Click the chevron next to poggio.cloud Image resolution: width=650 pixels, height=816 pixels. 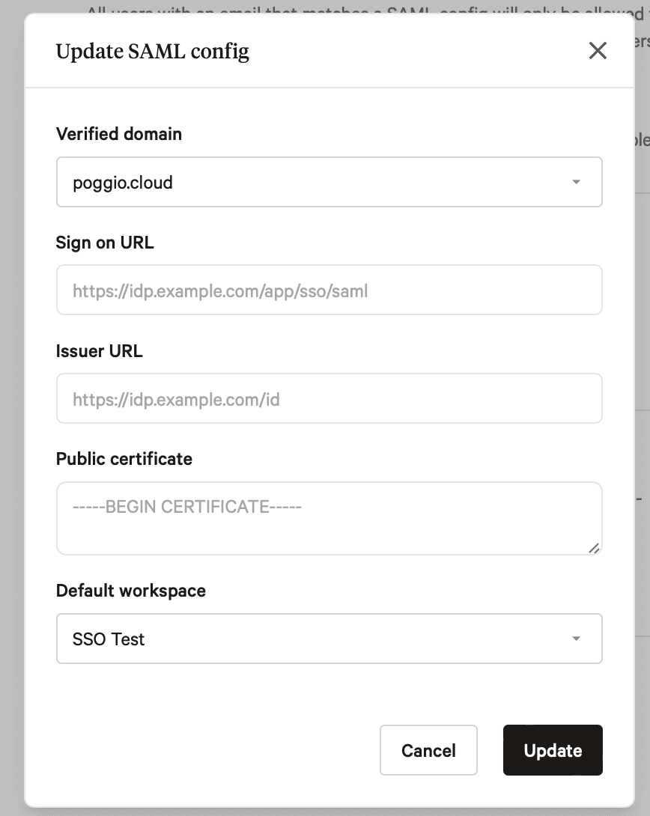click(x=576, y=181)
